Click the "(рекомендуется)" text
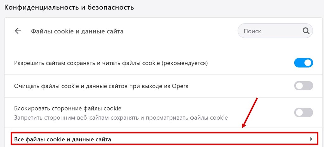 tap(185, 63)
